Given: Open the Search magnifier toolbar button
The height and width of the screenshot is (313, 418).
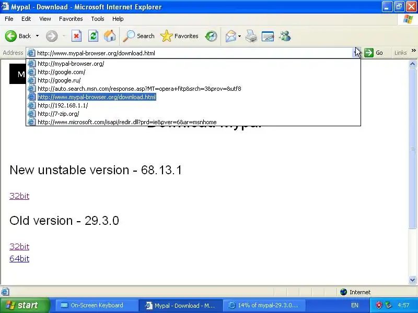Looking at the screenshot, I should pyautogui.click(x=138, y=36).
